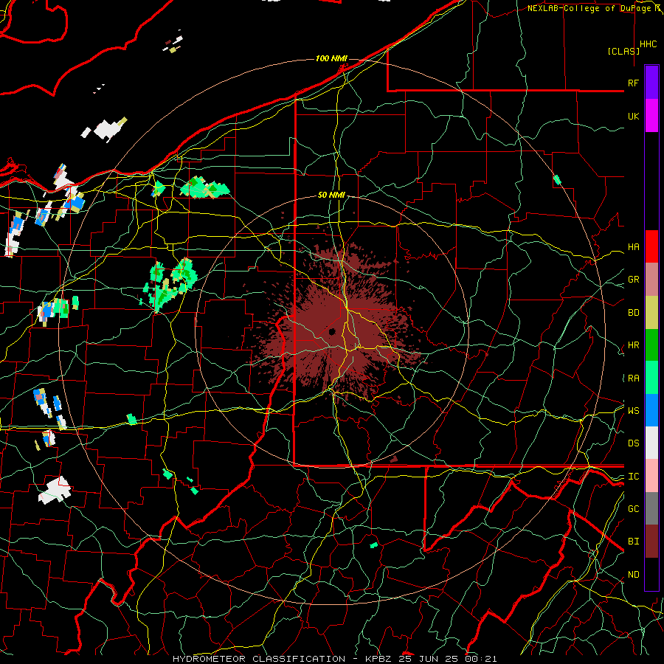
Task: Click the UK legend label
Action: [633, 116]
